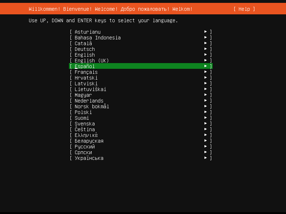Select English as the language
286x214 pixels.
pyautogui.click(x=84, y=55)
